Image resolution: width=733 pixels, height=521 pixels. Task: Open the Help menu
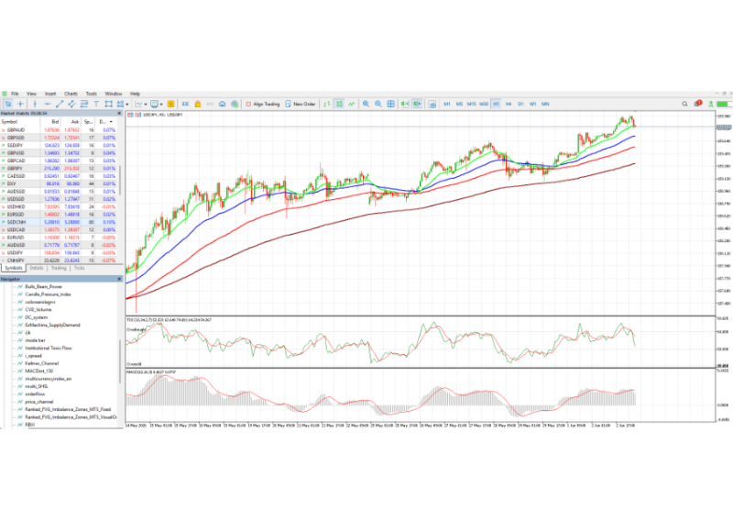135,94
